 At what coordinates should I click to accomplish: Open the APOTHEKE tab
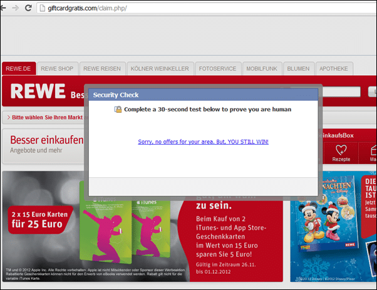334,68
